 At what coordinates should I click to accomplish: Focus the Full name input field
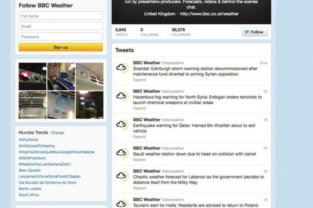click(x=61, y=16)
